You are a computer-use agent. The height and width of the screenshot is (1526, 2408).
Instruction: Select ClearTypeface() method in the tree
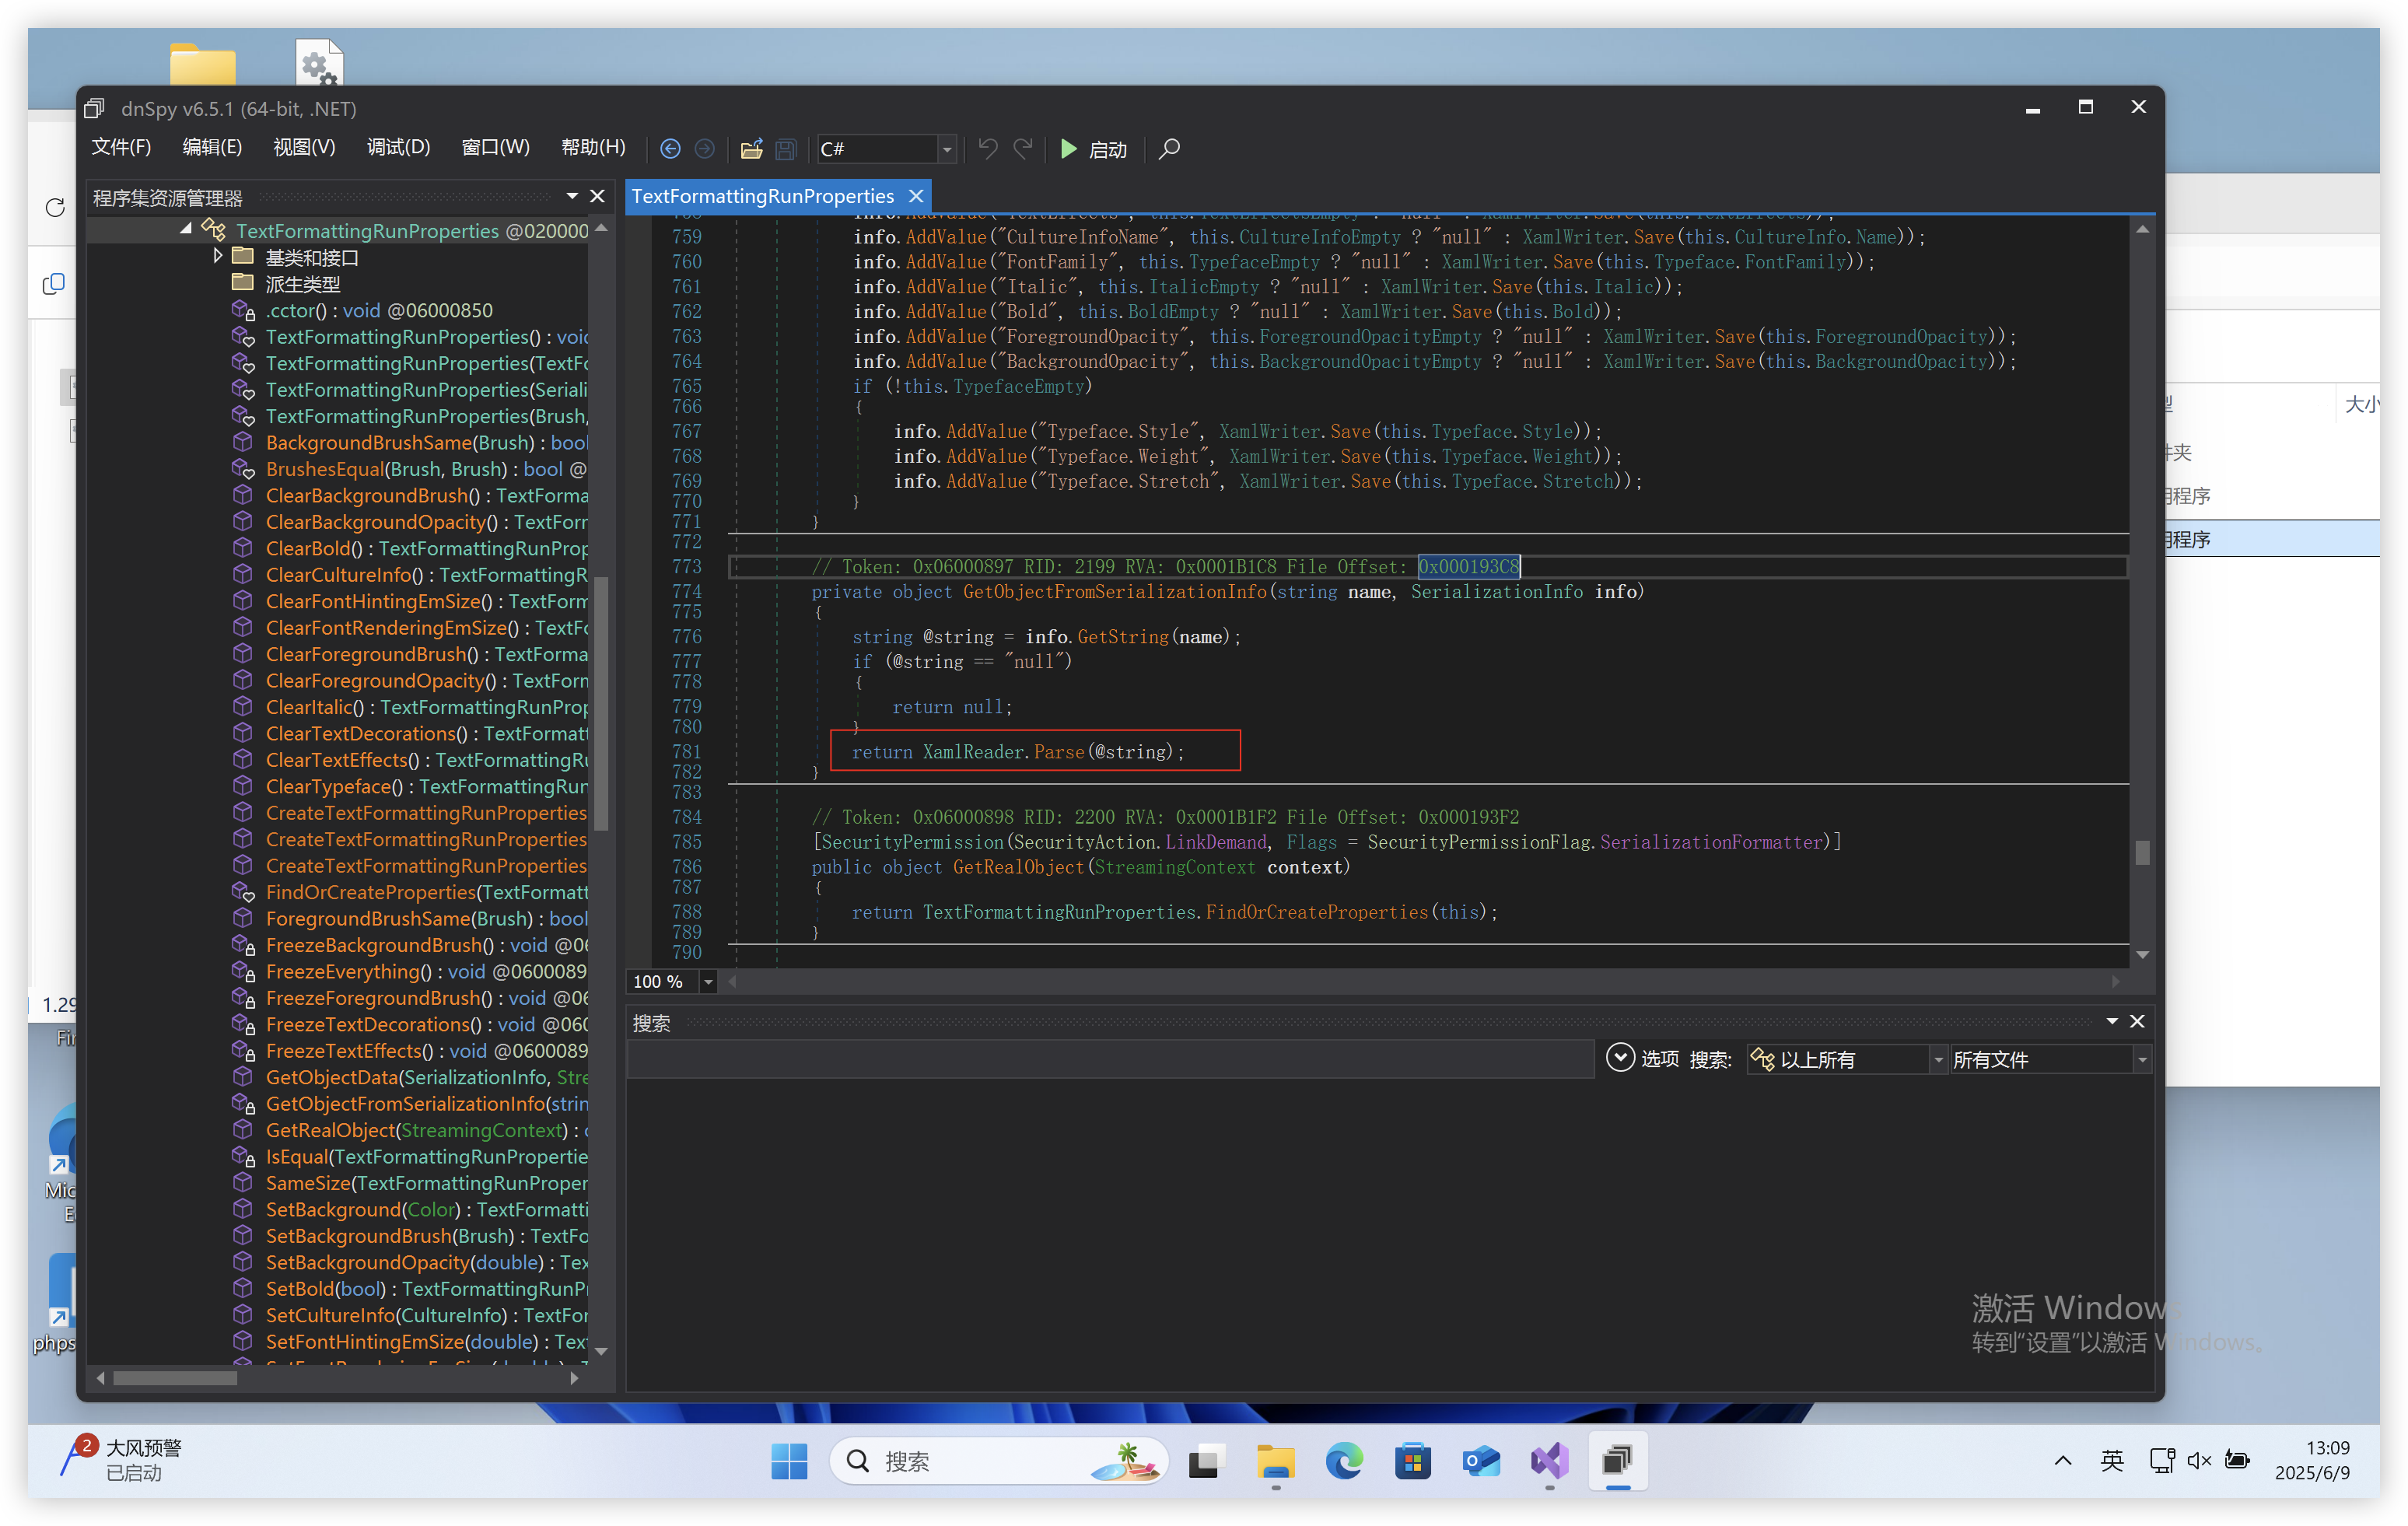[426, 786]
